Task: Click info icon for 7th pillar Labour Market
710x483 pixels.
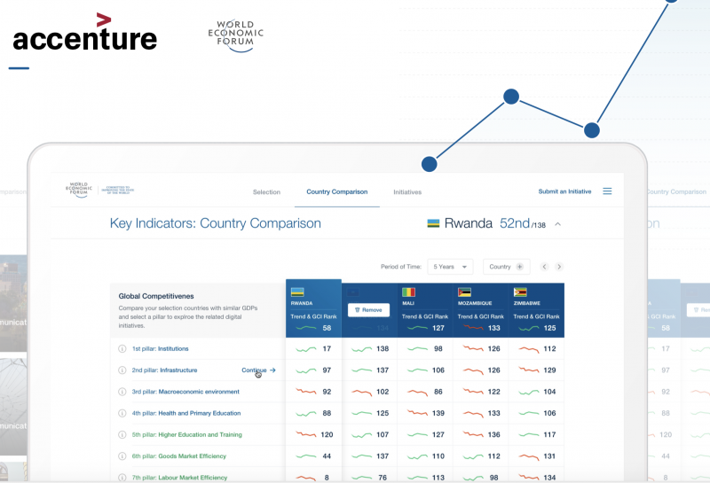Action: [x=122, y=478]
